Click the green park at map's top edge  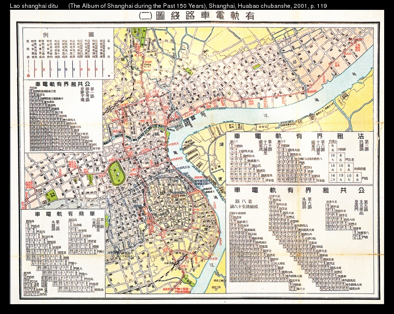click(x=139, y=33)
